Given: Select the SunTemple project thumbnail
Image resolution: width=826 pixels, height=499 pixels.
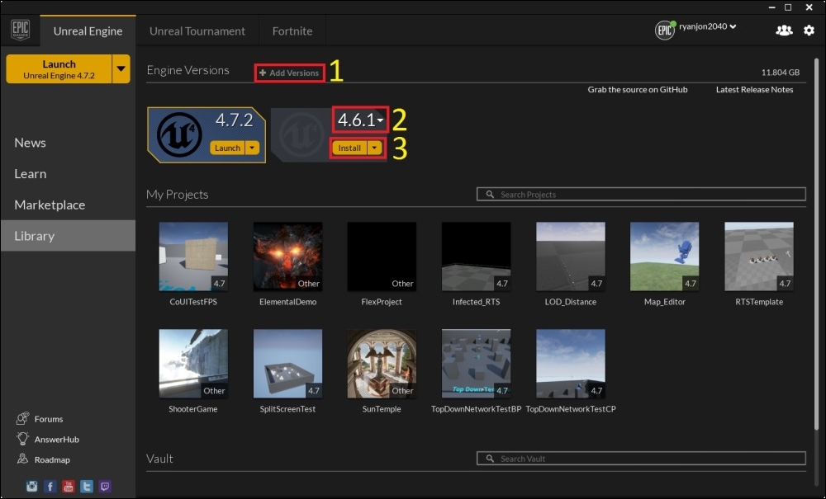Looking at the screenshot, I should click(x=382, y=364).
